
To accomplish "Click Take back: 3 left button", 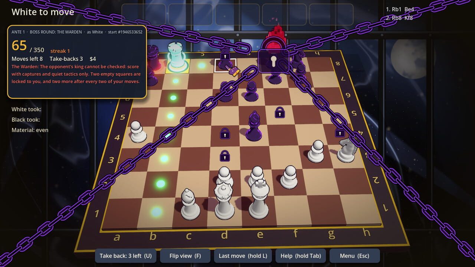I will 126,256.
